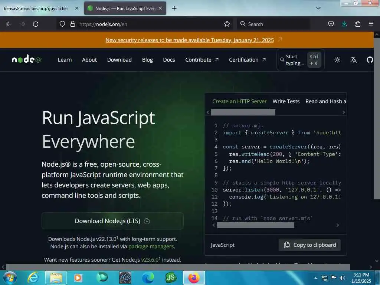Open the media player taskbar icon

(78, 278)
